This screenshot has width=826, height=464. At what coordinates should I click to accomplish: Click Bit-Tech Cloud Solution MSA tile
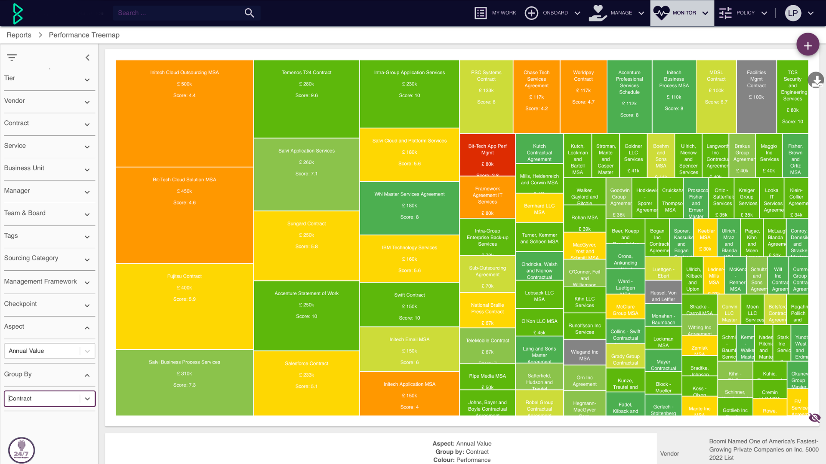click(x=185, y=215)
